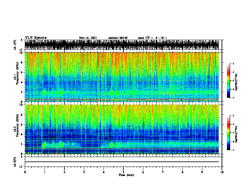250x193 pixels.
Task: Click the ch.2 color scale bar
Action: 228,133
